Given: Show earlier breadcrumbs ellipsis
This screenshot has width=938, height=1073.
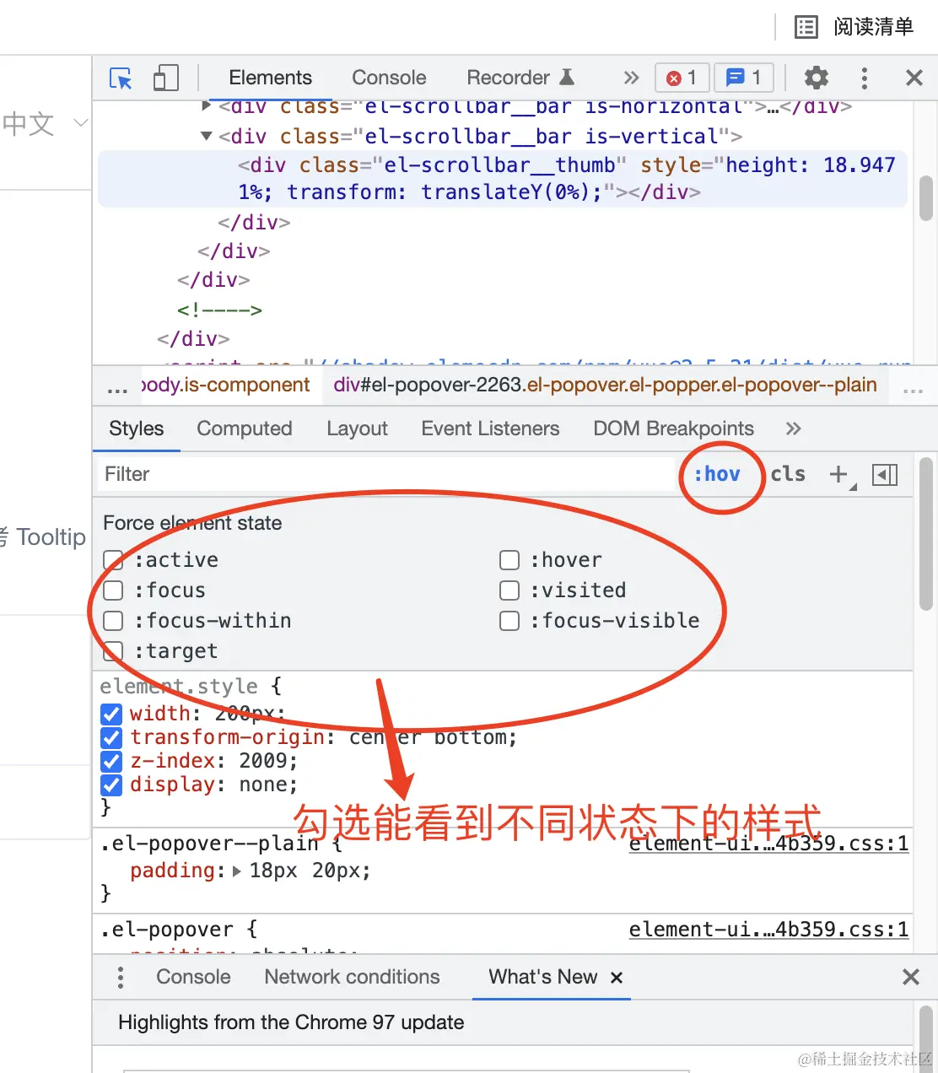Looking at the screenshot, I should [117, 389].
